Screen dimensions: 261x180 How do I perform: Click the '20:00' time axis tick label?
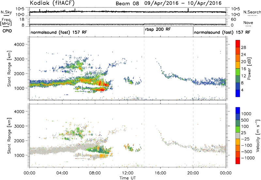pyautogui.click(x=193, y=173)
